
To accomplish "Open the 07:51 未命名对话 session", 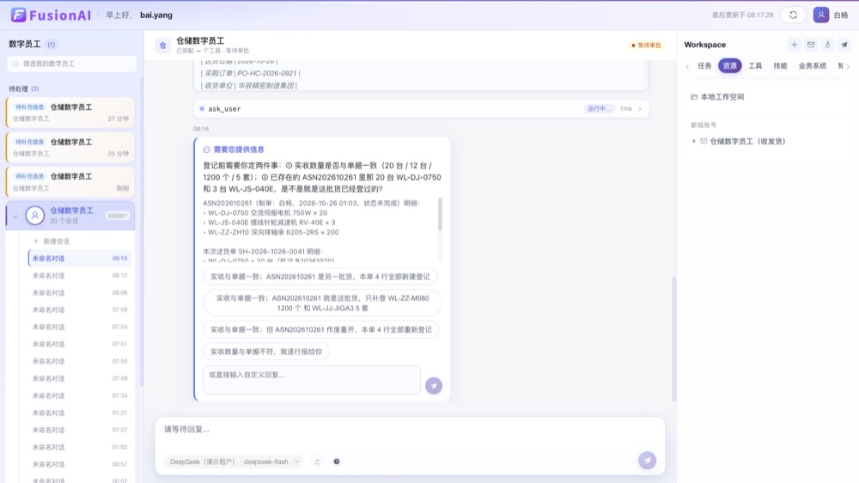I will coord(79,345).
